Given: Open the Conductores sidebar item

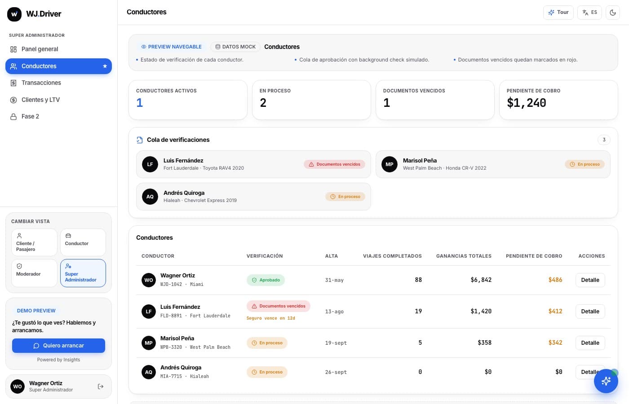Looking at the screenshot, I should [x=58, y=66].
